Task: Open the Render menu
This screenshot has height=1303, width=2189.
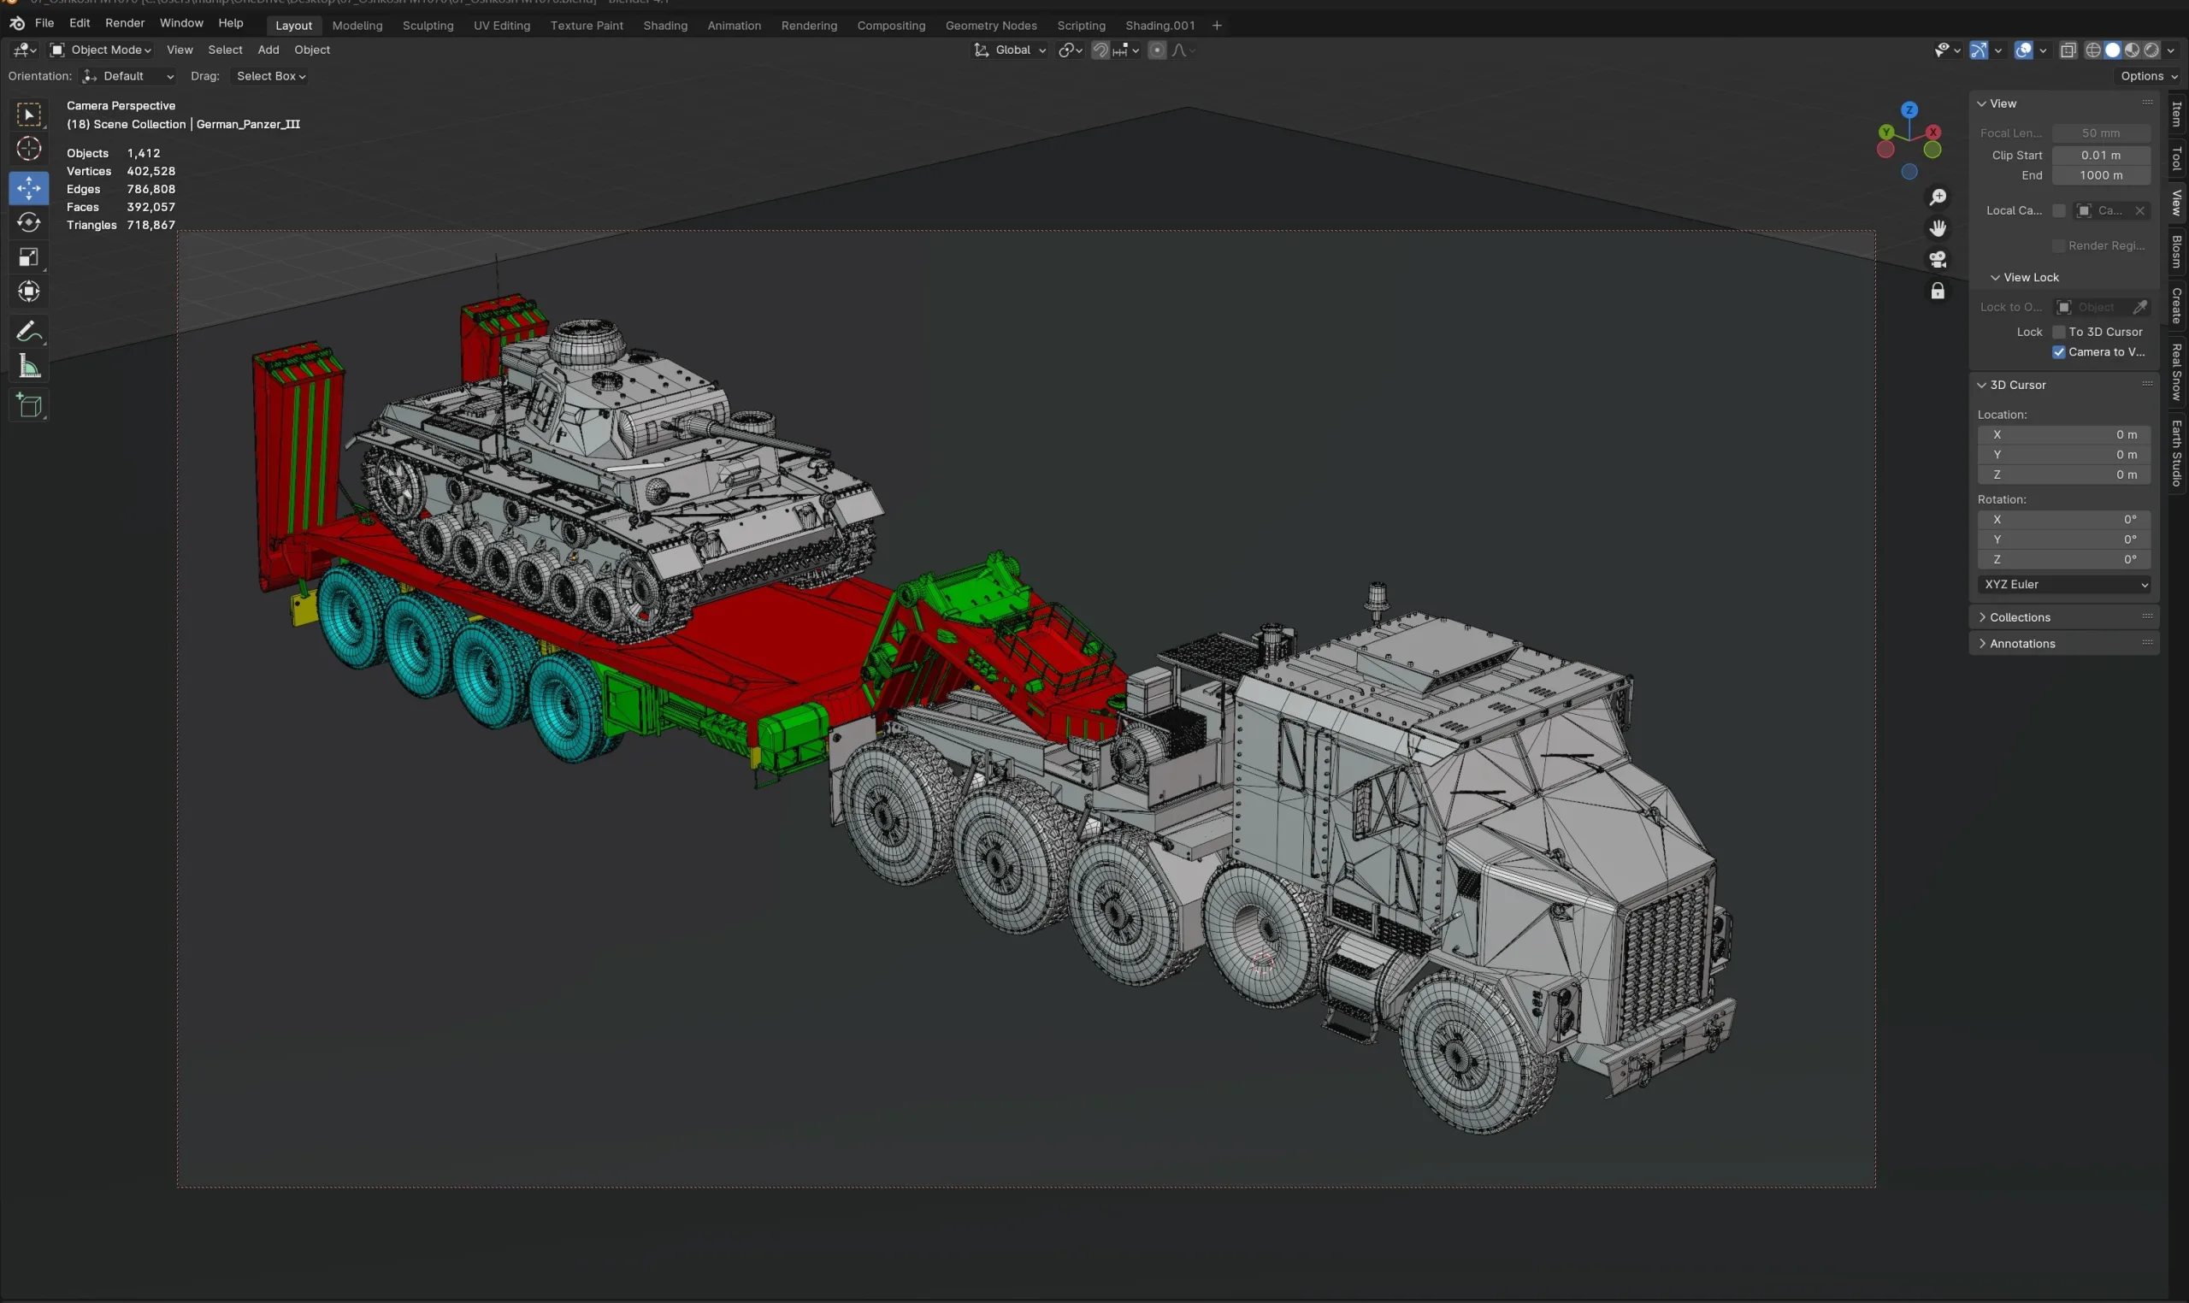Action: [x=125, y=23]
